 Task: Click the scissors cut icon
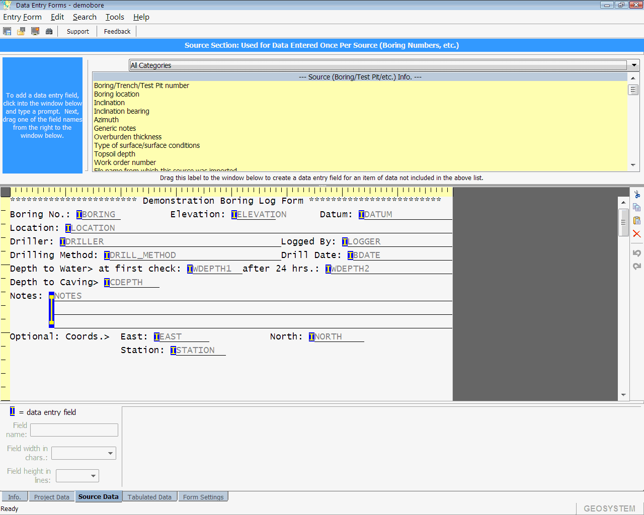637,194
